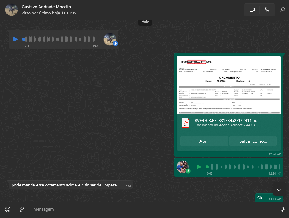The image size is (289, 218).
Task: Seek within the sent audio waveform
Action: point(244,167)
